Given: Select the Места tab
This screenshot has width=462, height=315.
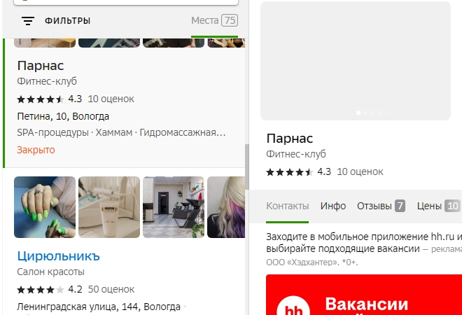Looking at the screenshot, I should click(214, 20).
